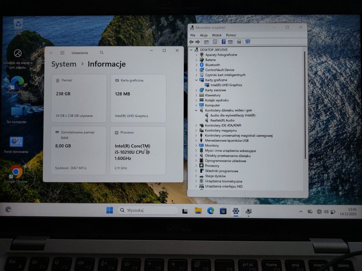
Task: Open the Akcja menu
Action: 203,35
